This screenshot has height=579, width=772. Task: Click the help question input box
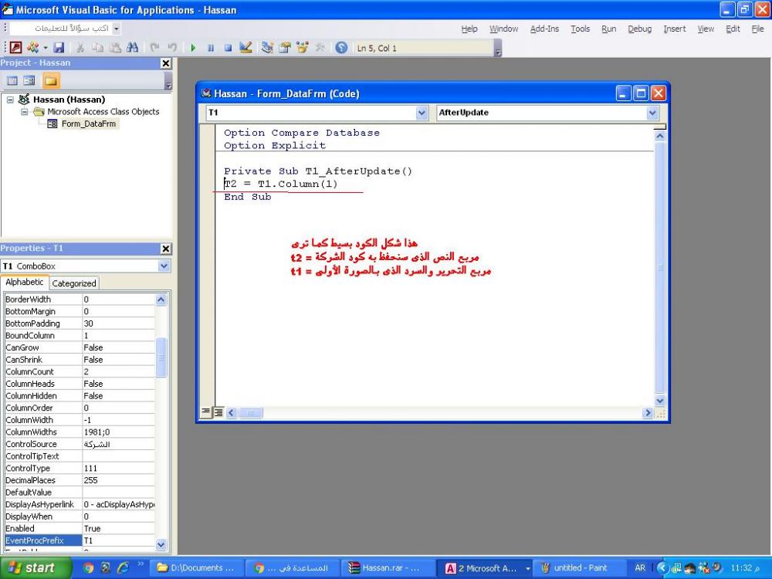(x=61, y=29)
